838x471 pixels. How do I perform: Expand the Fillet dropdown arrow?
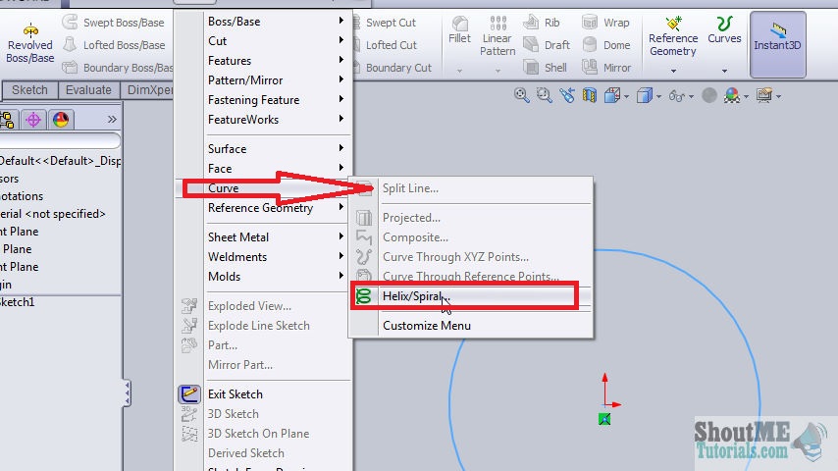pos(459,71)
